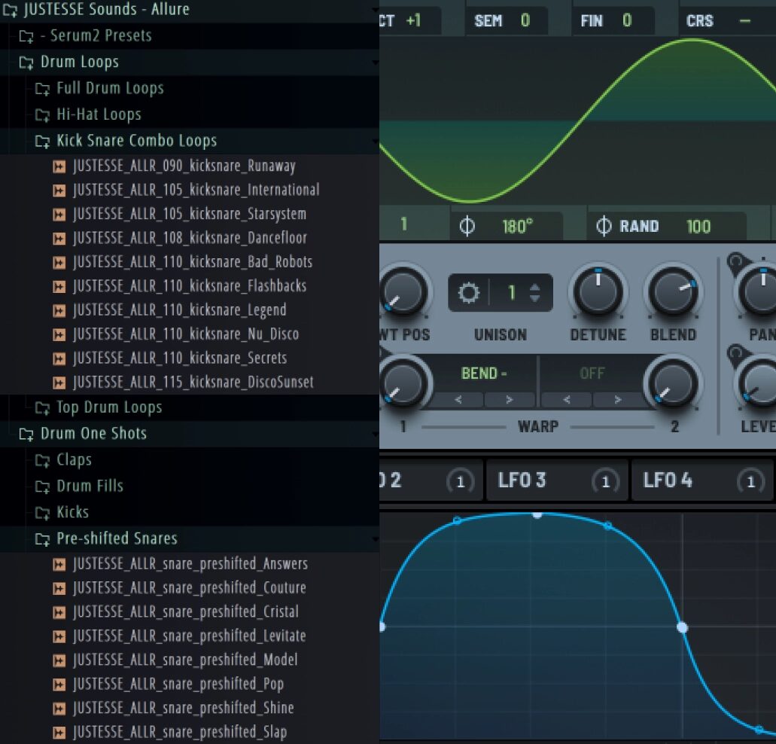Click the audio icon of kicksnare_DiscoSunset sample
This screenshot has height=744, width=776.
point(59,383)
